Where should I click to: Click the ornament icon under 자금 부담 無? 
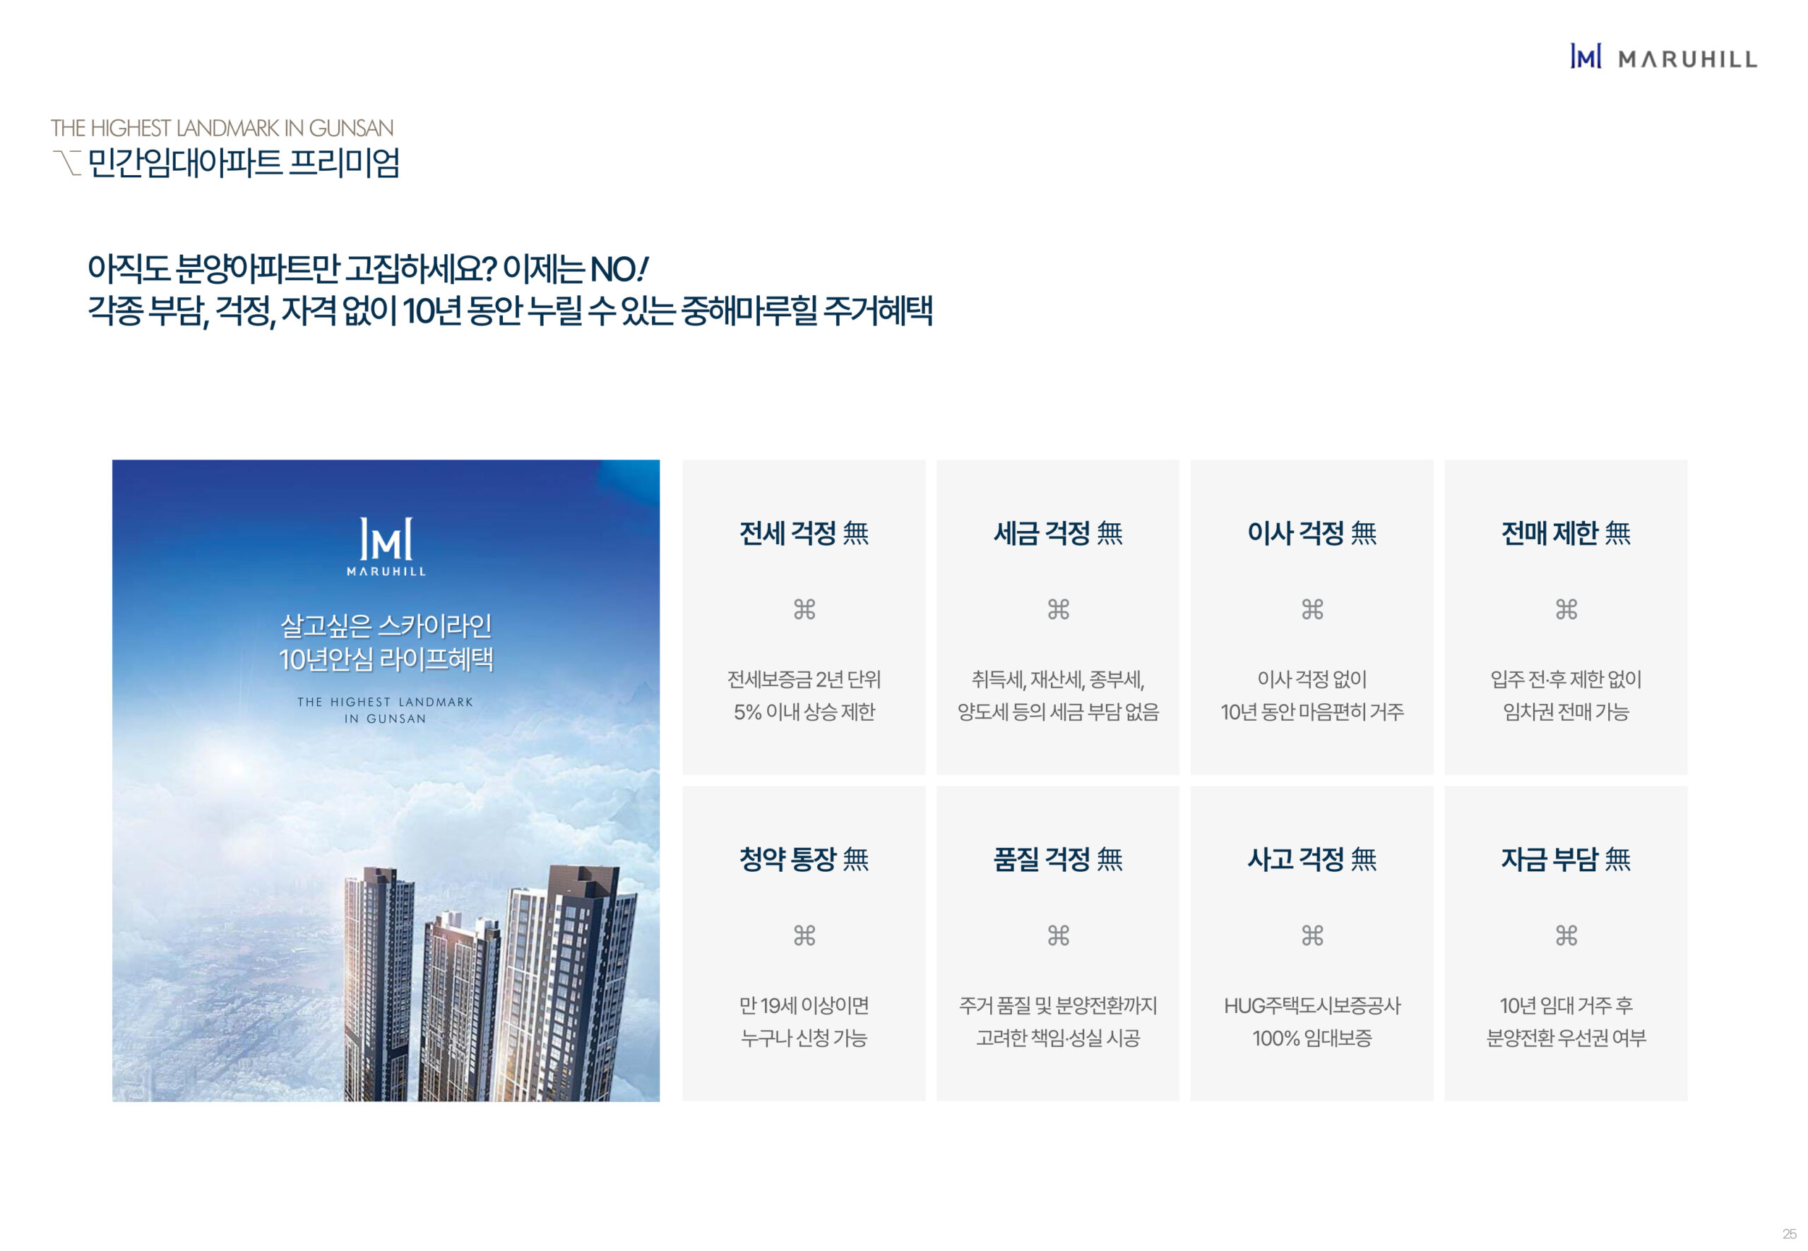pos(1566,935)
